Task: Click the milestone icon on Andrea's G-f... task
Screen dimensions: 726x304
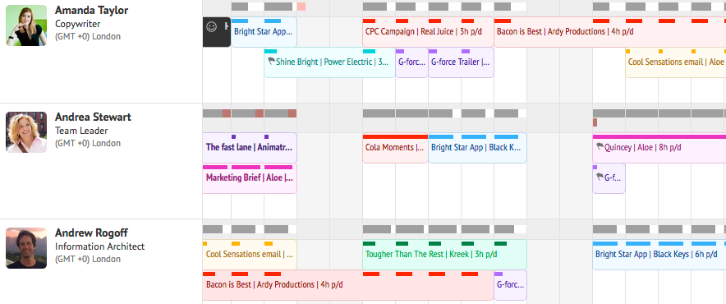Action: click(600, 177)
